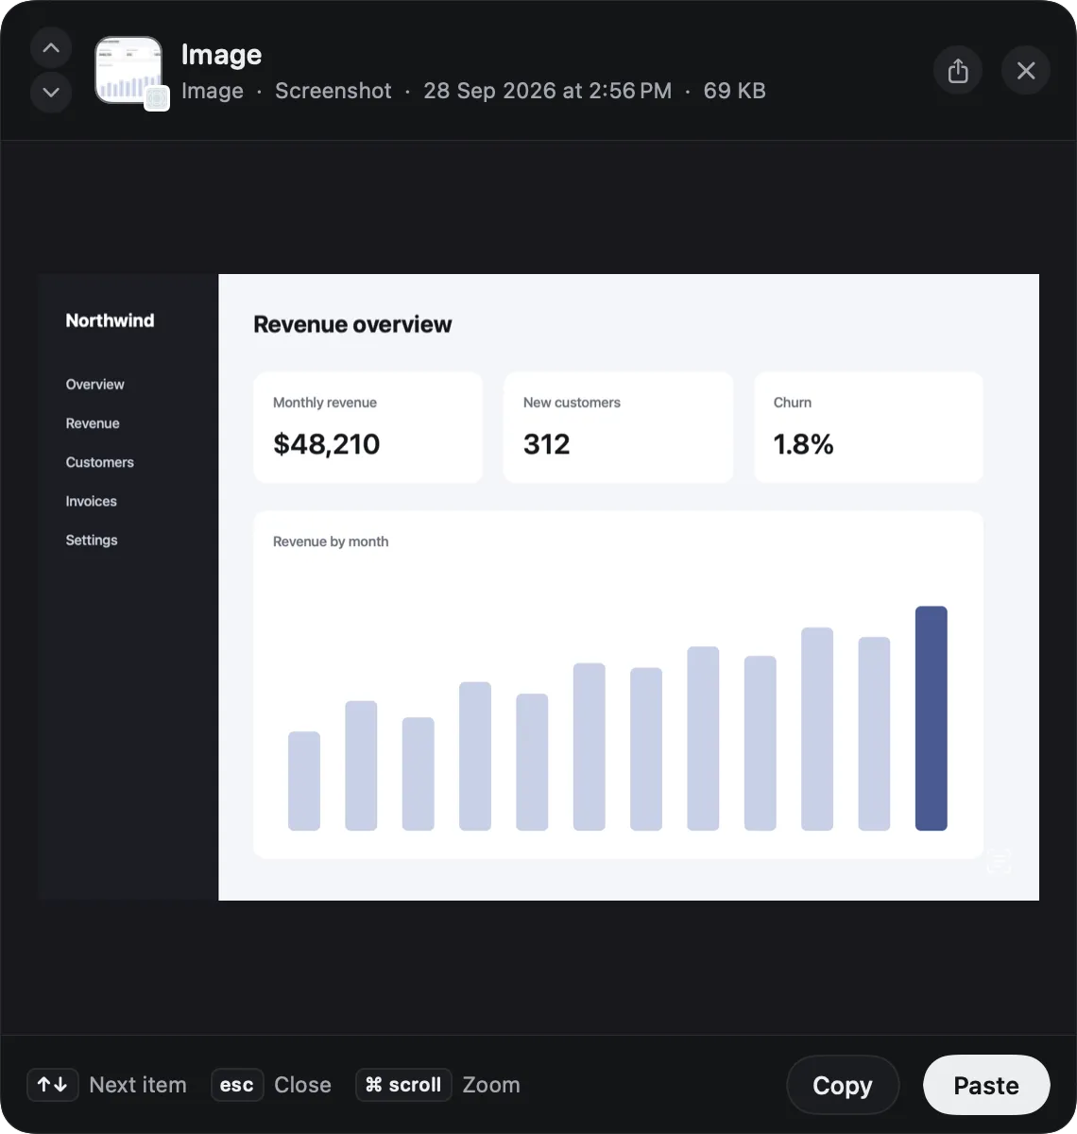
Task: Click the Screenshot label in the header
Action: click(333, 91)
